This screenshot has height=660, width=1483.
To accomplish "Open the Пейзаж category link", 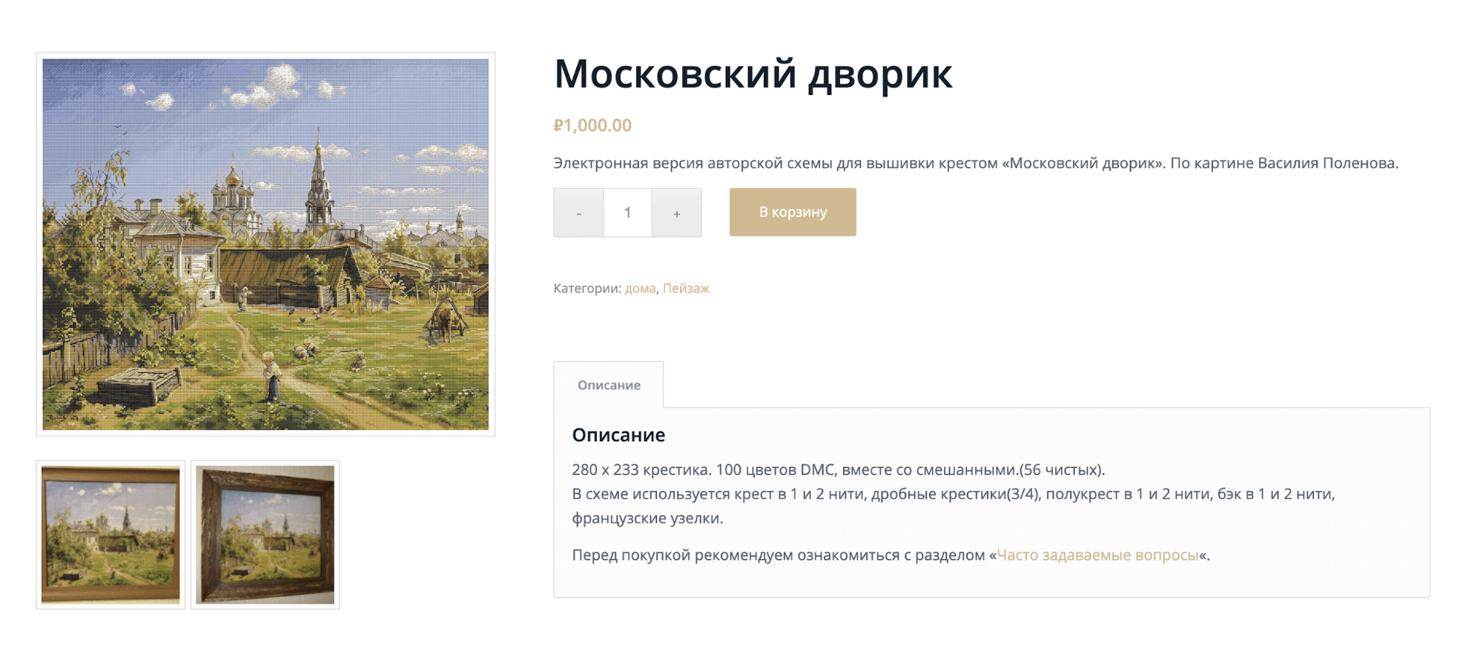I will click(x=686, y=288).
